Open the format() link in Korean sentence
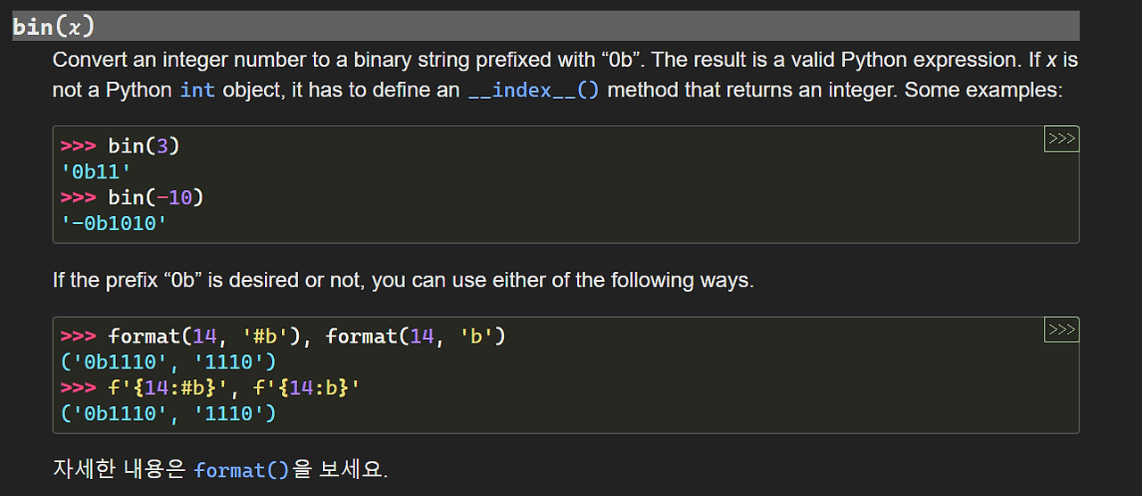The height and width of the screenshot is (496, 1142). click(x=242, y=469)
